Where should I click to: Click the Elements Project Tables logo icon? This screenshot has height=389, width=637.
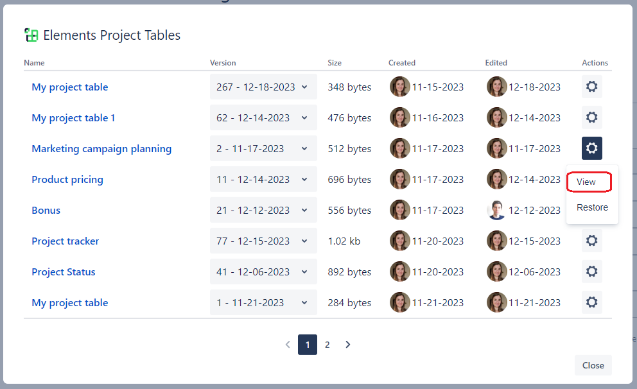[x=31, y=35]
